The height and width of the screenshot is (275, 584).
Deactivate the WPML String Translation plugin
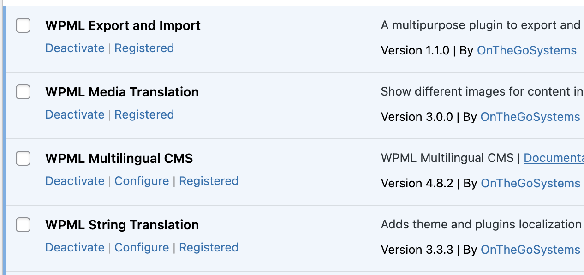pyautogui.click(x=75, y=247)
